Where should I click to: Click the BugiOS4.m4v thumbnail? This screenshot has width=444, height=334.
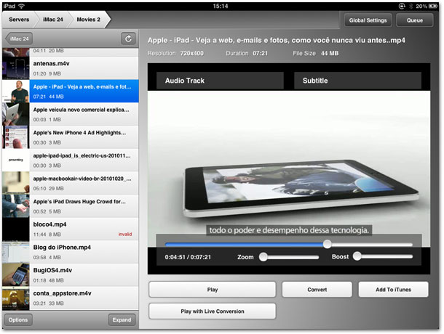click(x=16, y=275)
